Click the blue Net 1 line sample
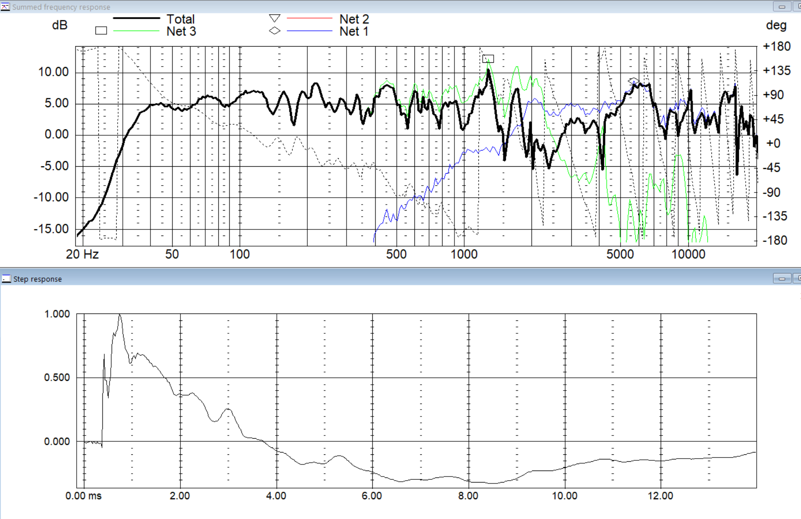 click(x=310, y=31)
